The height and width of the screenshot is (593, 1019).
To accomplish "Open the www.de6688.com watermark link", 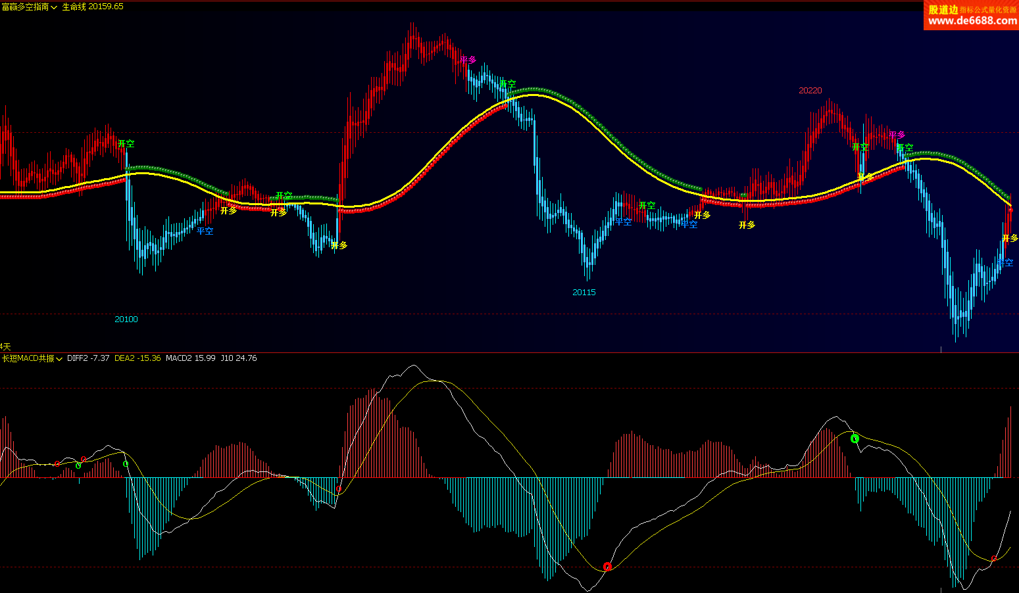I will tap(972, 21).
